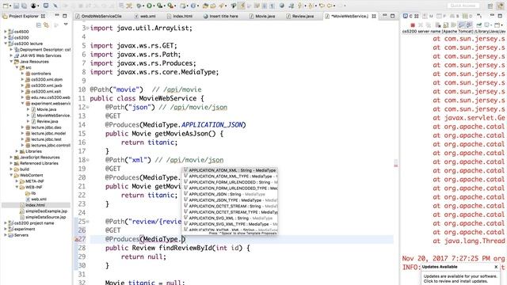Click Collapse All in Project Explorer
This screenshot has width=507, height=285.
[x=39, y=25]
